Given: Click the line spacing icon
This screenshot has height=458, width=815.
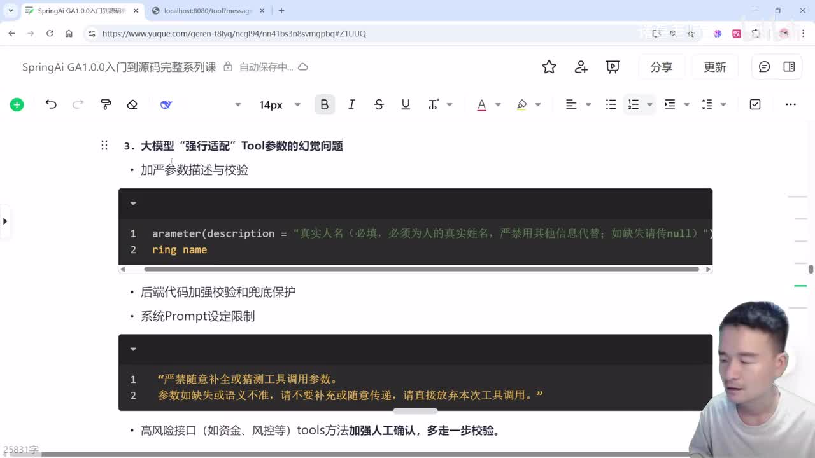Looking at the screenshot, I should (x=707, y=104).
